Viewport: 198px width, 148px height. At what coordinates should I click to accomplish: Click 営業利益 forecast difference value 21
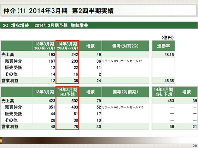click(x=195, y=127)
